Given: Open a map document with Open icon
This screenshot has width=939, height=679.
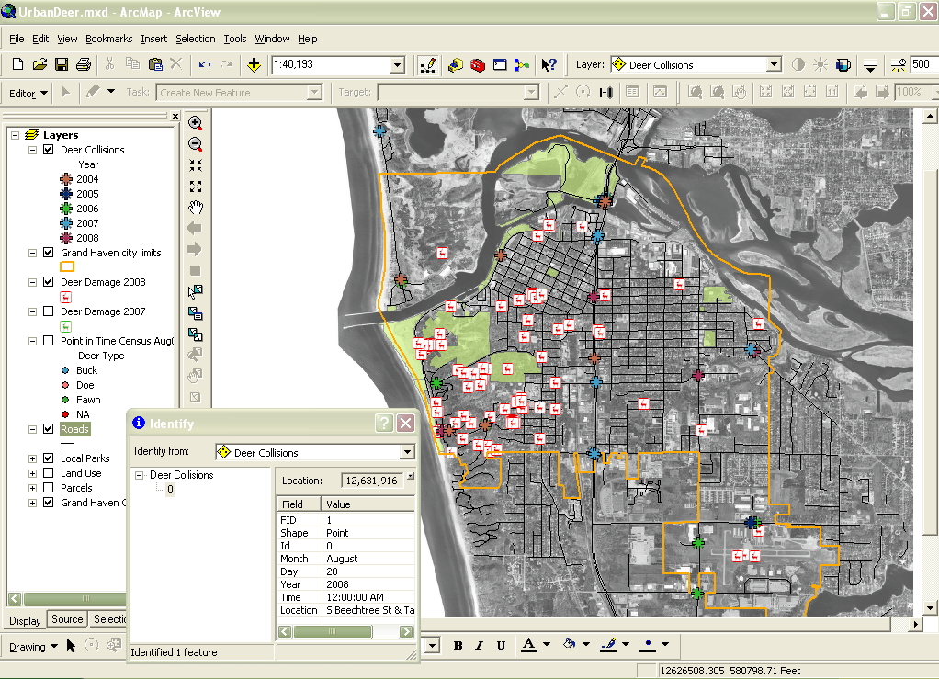Looking at the screenshot, I should pyautogui.click(x=40, y=64).
